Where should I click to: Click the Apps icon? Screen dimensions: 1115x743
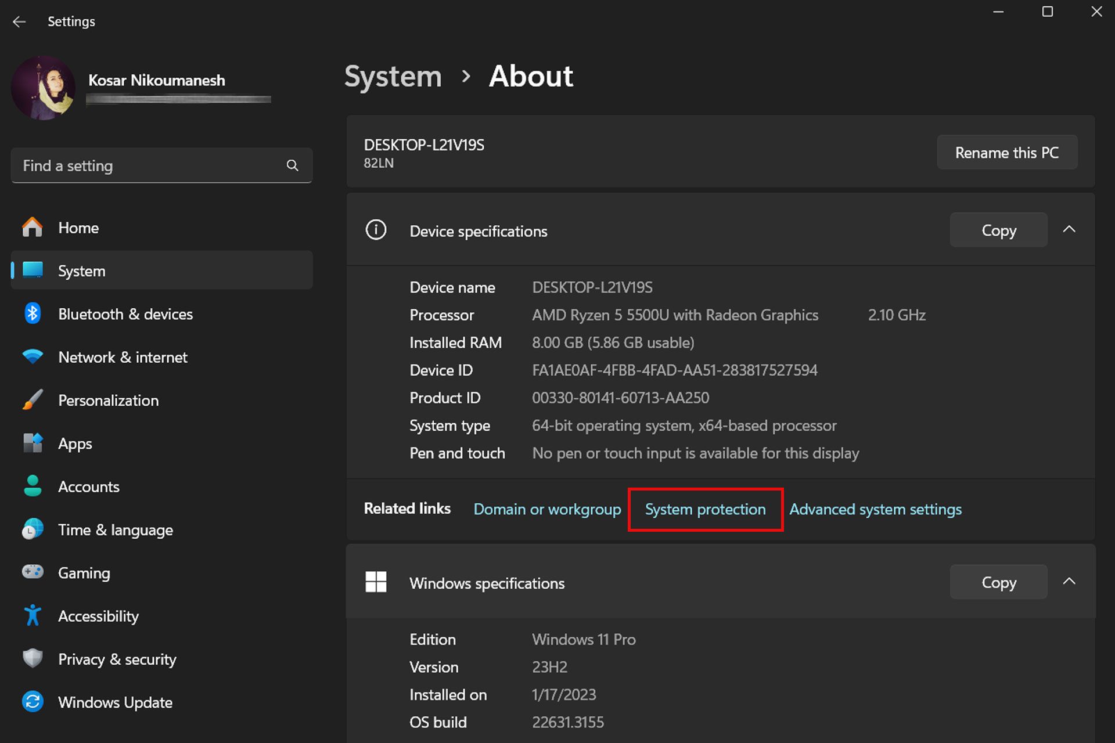point(33,443)
